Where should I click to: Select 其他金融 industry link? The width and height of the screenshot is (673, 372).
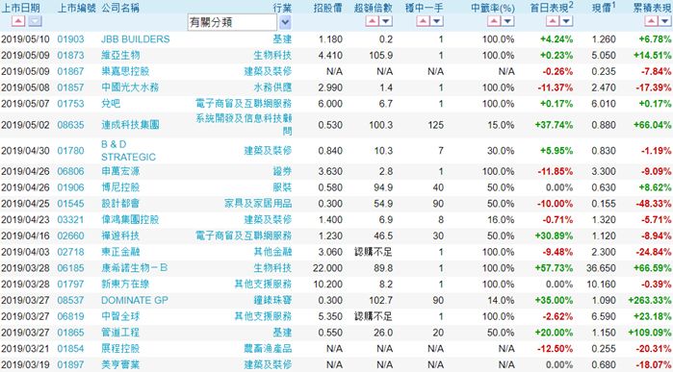tap(272, 252)
